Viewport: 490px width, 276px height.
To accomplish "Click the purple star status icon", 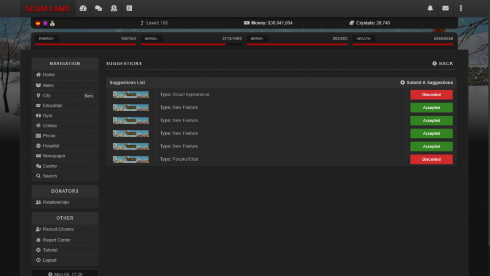I will [x=45, y=23].
